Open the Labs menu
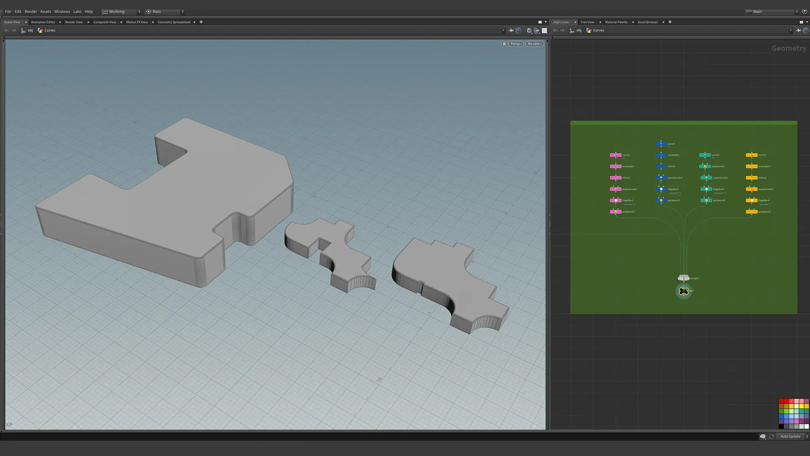The image size is (810, 456). click(77, 12)
